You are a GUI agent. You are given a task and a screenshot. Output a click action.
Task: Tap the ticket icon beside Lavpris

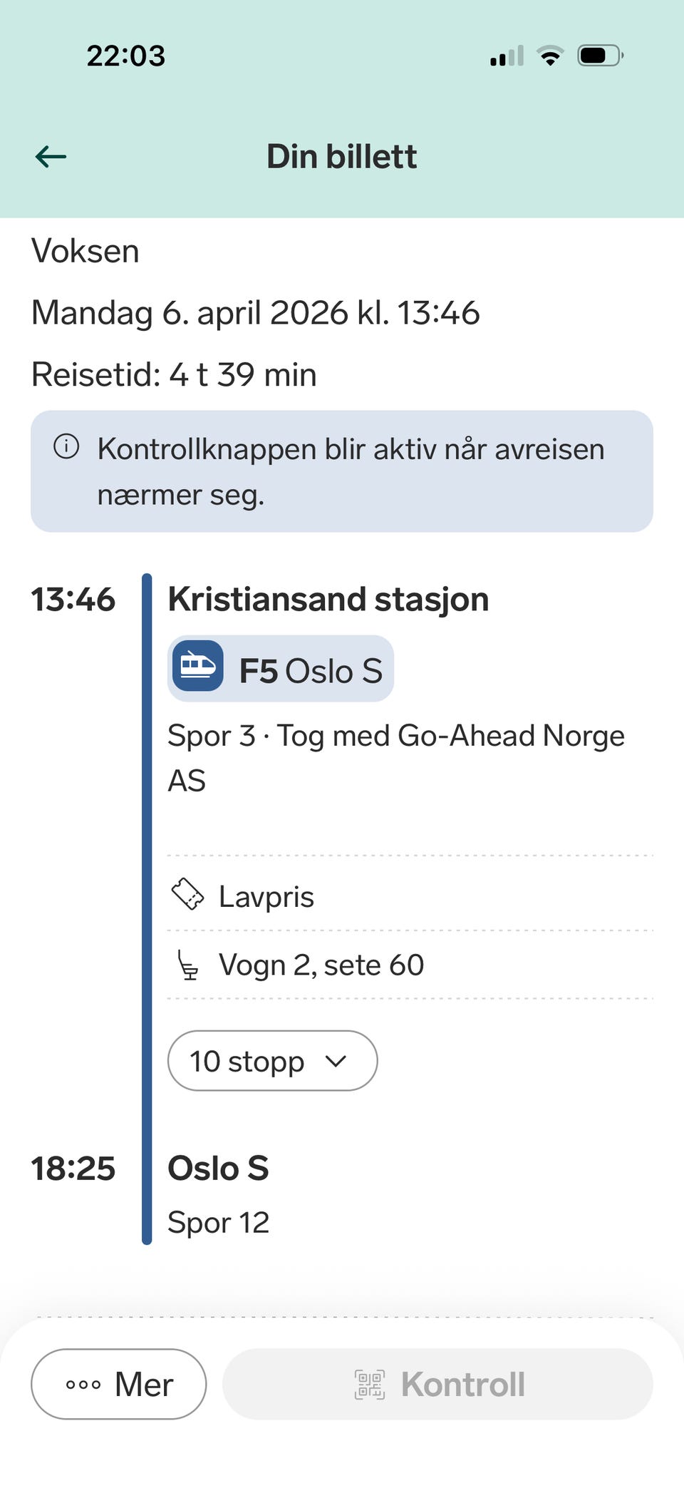(x=188, y=894)
